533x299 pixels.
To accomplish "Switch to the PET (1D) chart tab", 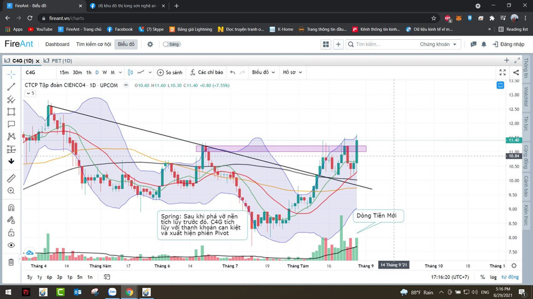I will [x=58, y=60].
